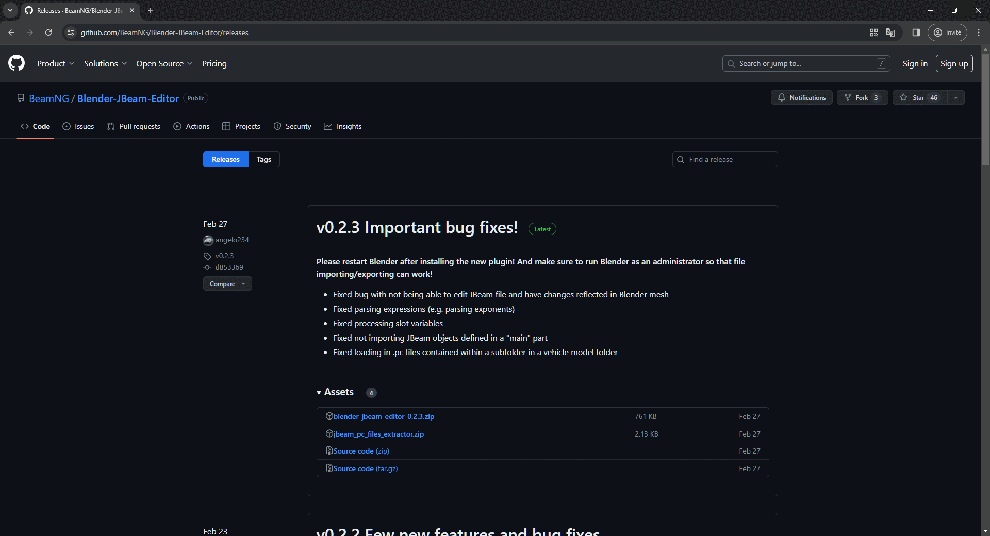
Task: Click the GitHub logo home icon
Action: tap(16, 63)
